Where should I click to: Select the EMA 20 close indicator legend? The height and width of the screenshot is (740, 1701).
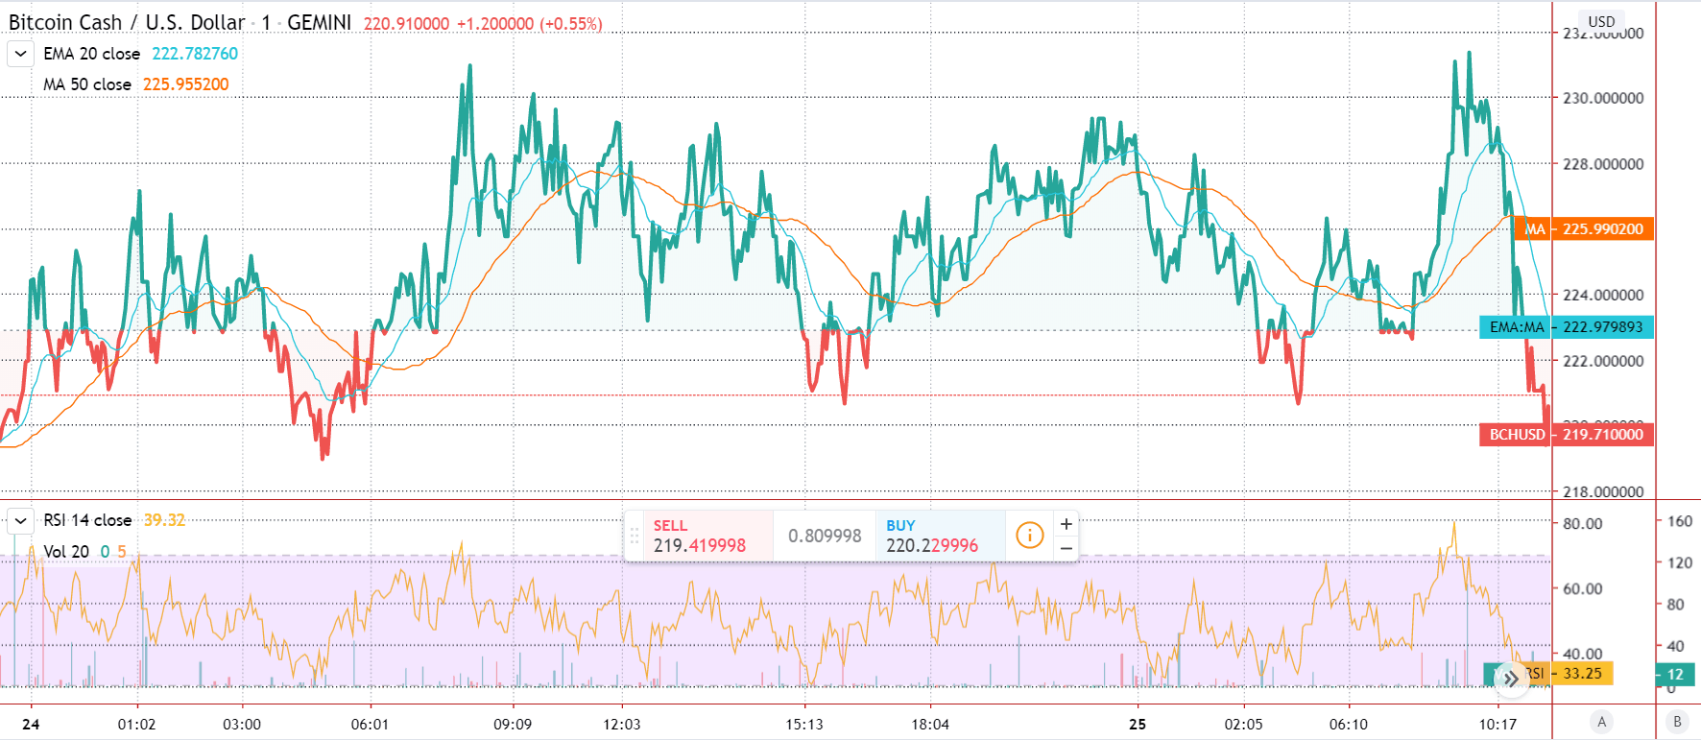(x=91, y=54)
